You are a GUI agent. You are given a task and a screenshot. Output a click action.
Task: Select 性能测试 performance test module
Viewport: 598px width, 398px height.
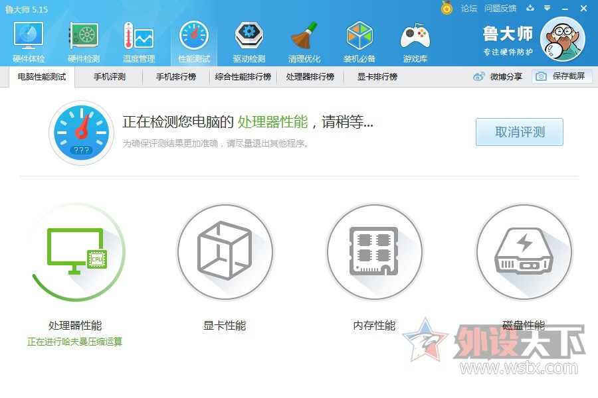coord(194,42)
